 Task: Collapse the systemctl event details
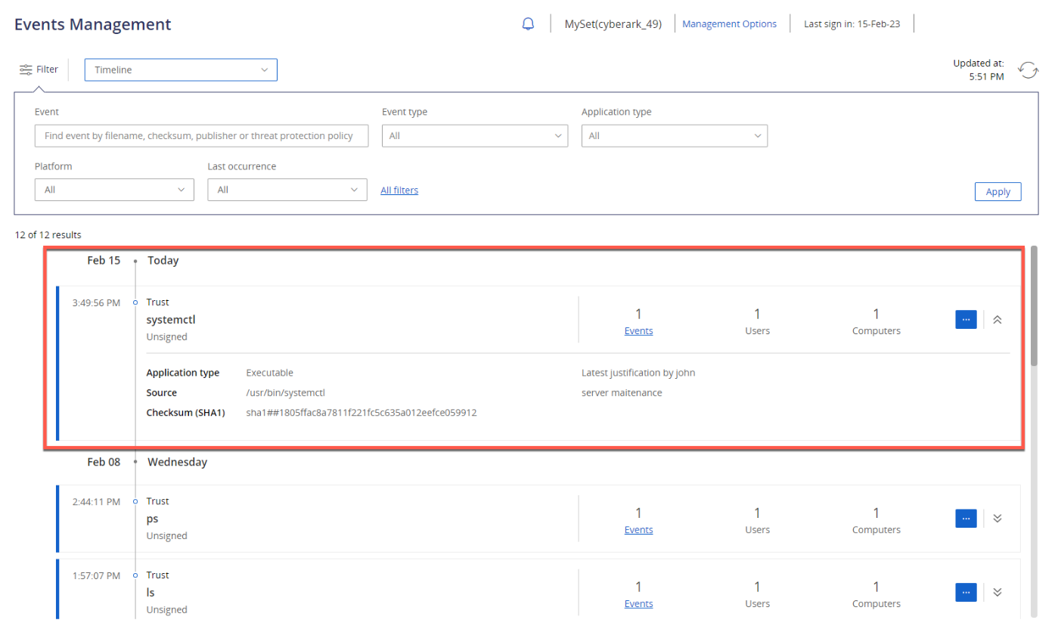click(x=997, y=319)
